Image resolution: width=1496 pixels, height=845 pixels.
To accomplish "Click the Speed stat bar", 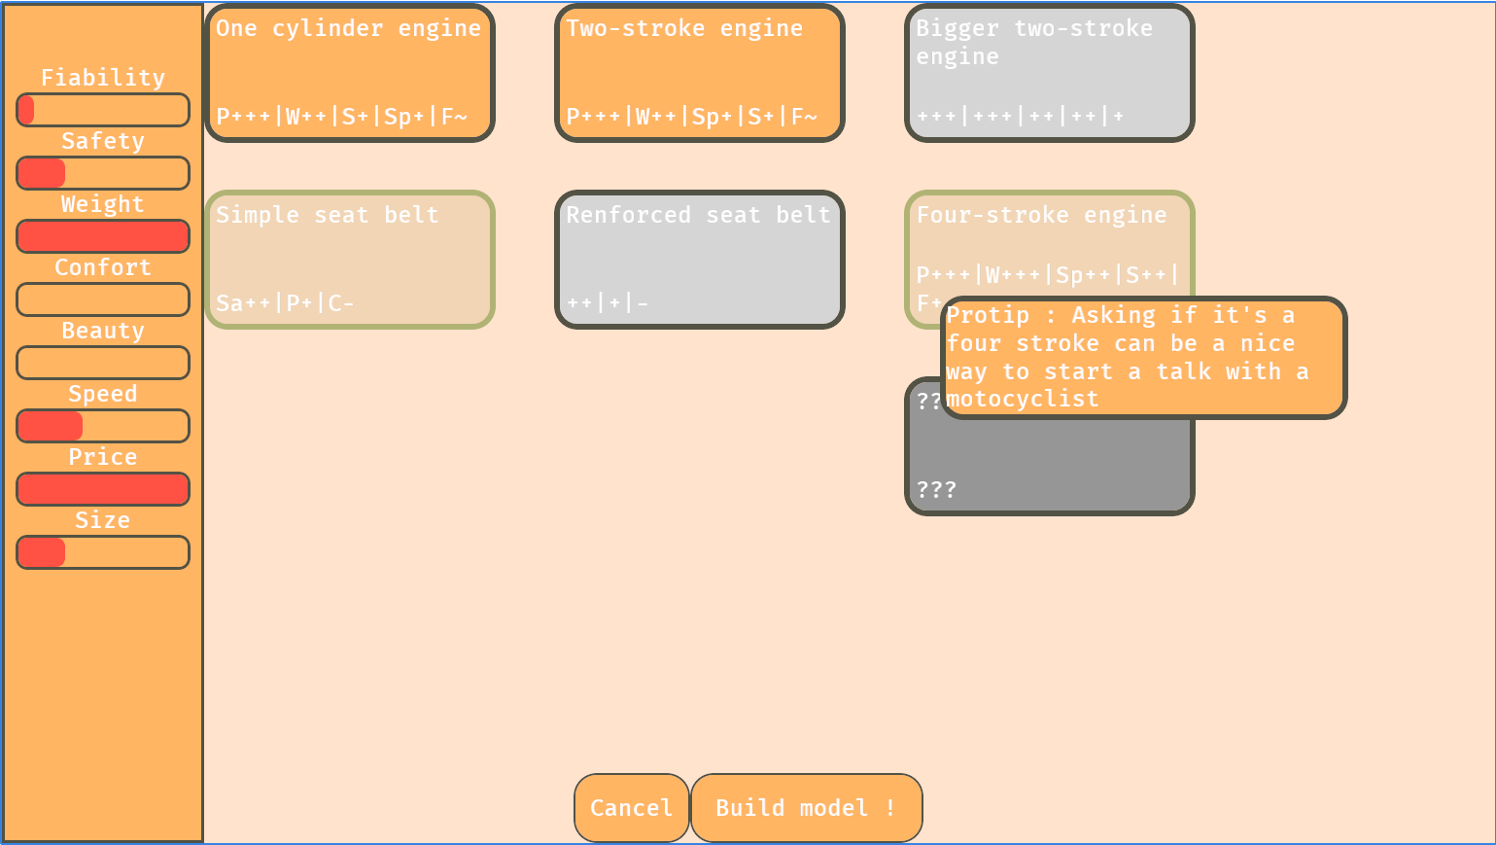I will (x=103, y=426).
